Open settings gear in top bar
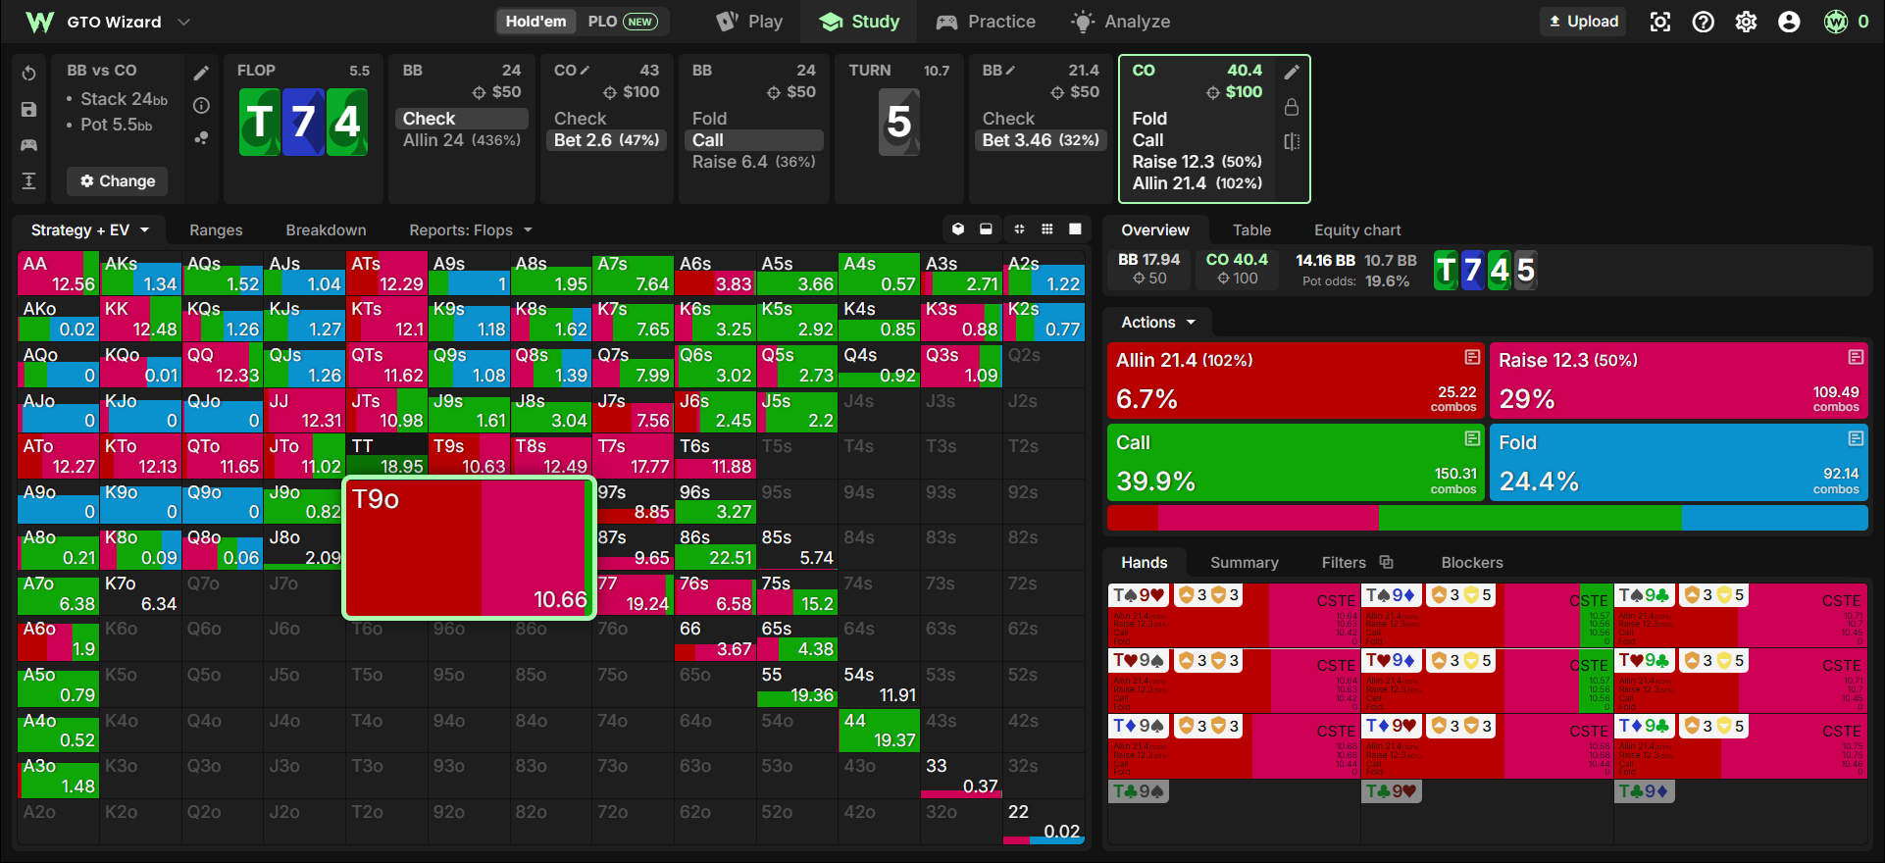The image size is (1885, 863). [x=1747, y=22]
